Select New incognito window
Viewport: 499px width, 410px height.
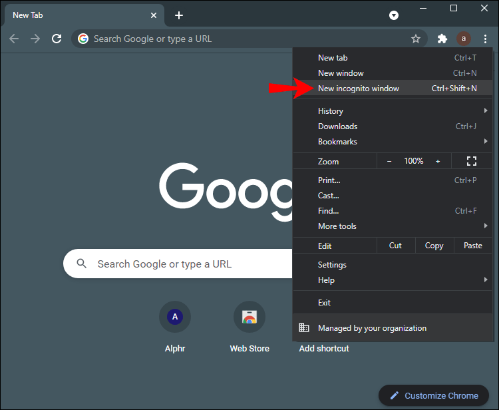pos(359,89)
